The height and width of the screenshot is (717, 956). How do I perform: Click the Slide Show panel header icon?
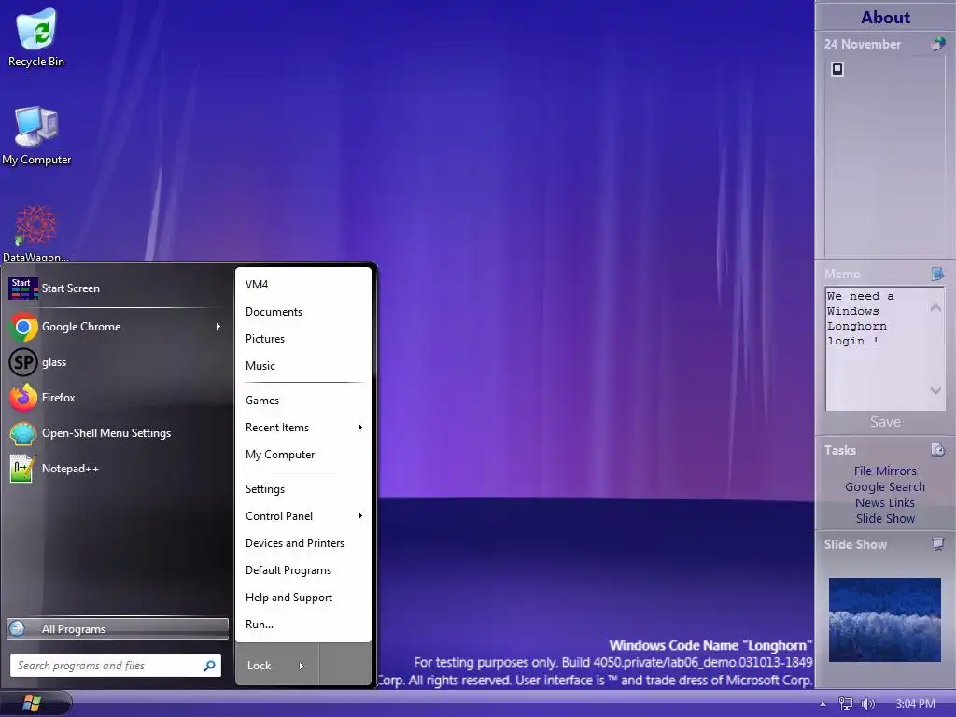tap(938, 544)
